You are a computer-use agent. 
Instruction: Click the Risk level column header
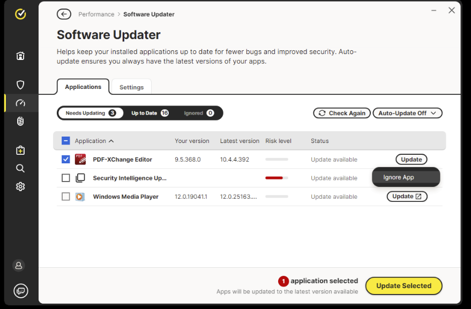pos(278,141)
